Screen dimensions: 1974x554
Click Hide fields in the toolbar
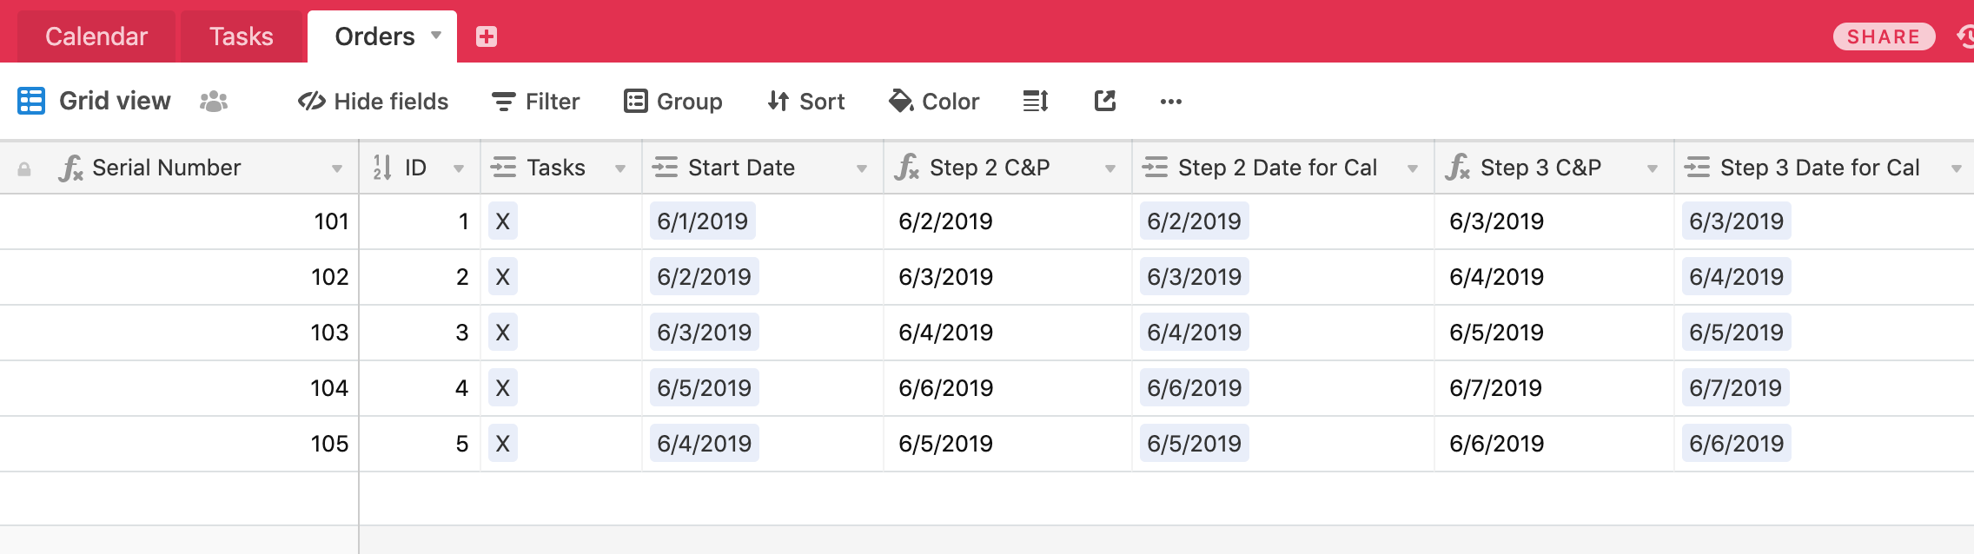[373, 102]
